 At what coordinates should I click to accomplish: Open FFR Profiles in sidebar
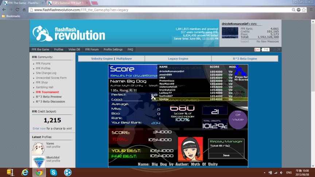(43, 68)
